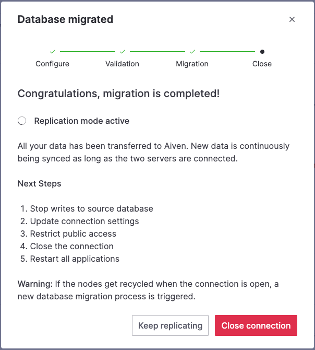Click the bold Warning label text
The width and height of the screenshot is (315, 350).
coord(34,284)
